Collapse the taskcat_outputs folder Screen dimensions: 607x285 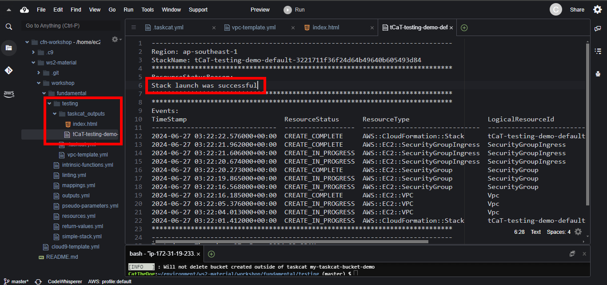(55, 114)
